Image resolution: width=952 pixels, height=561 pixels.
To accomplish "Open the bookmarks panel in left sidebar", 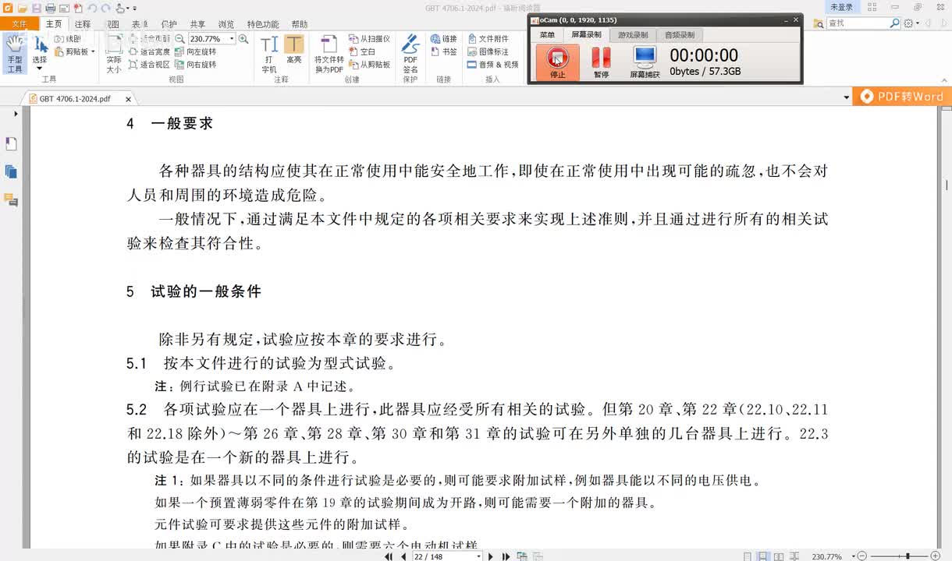I will coord(11,144).
